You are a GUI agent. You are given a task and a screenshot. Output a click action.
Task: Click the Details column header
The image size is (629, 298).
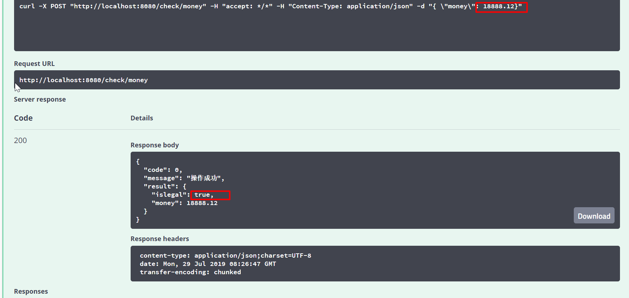[x=141, y=118]
